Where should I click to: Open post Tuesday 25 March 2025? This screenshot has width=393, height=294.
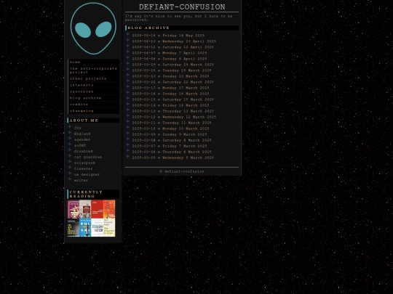pos(172,70)
